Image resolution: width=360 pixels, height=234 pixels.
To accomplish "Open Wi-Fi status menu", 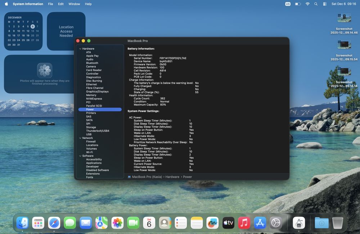I will 307,4.
